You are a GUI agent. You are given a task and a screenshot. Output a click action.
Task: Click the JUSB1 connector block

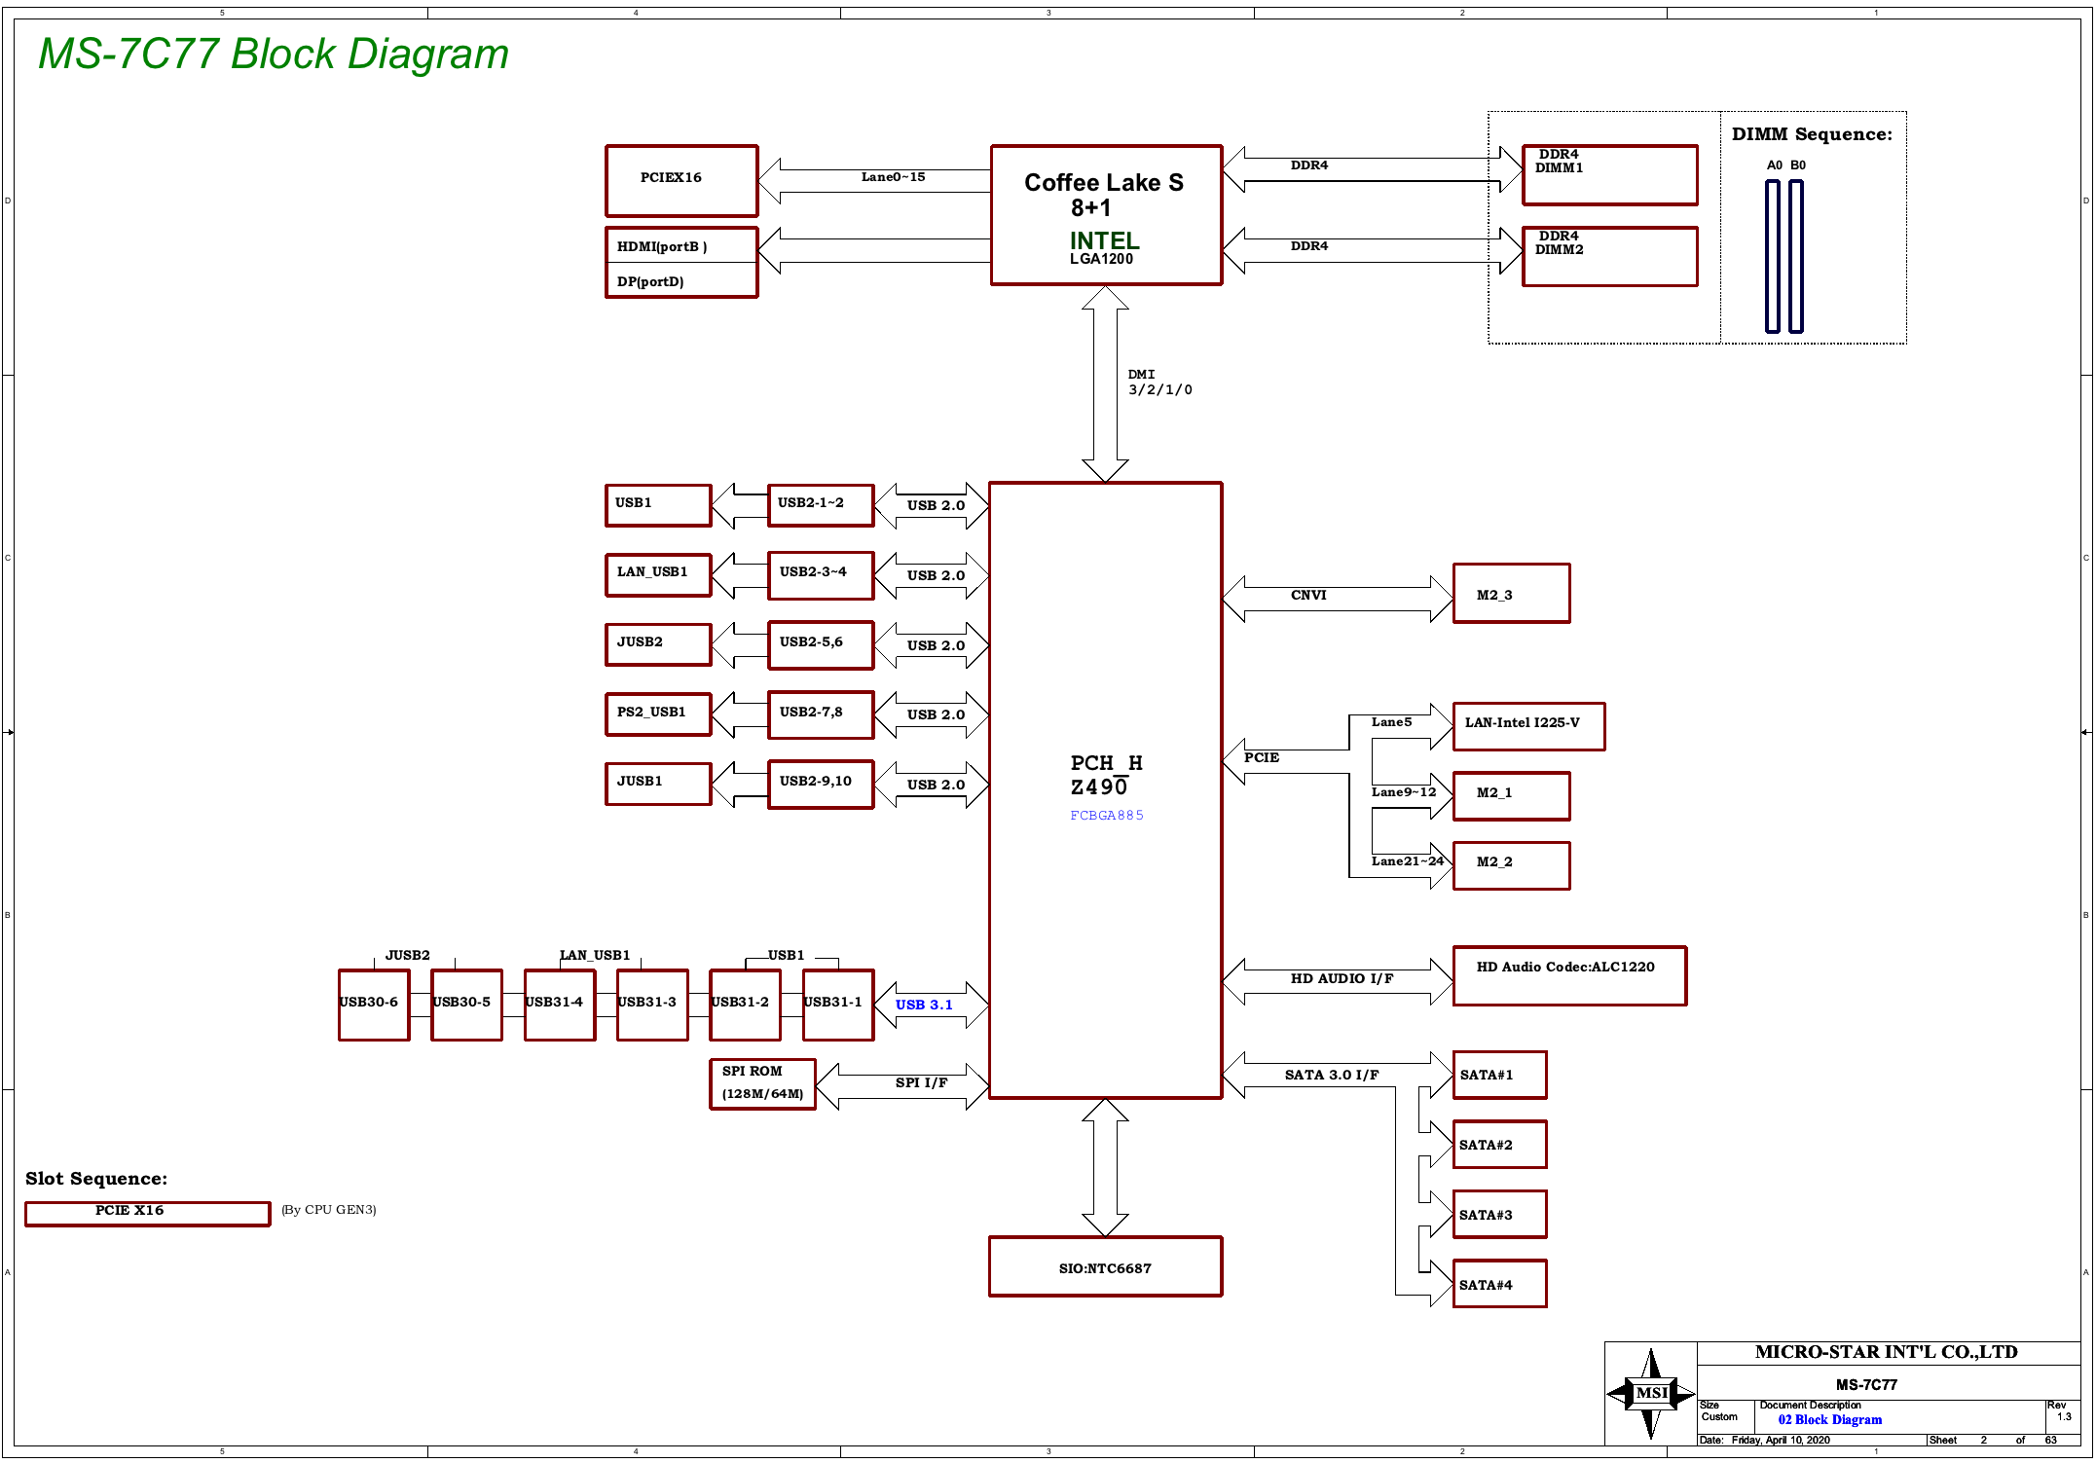click(658, 784)
